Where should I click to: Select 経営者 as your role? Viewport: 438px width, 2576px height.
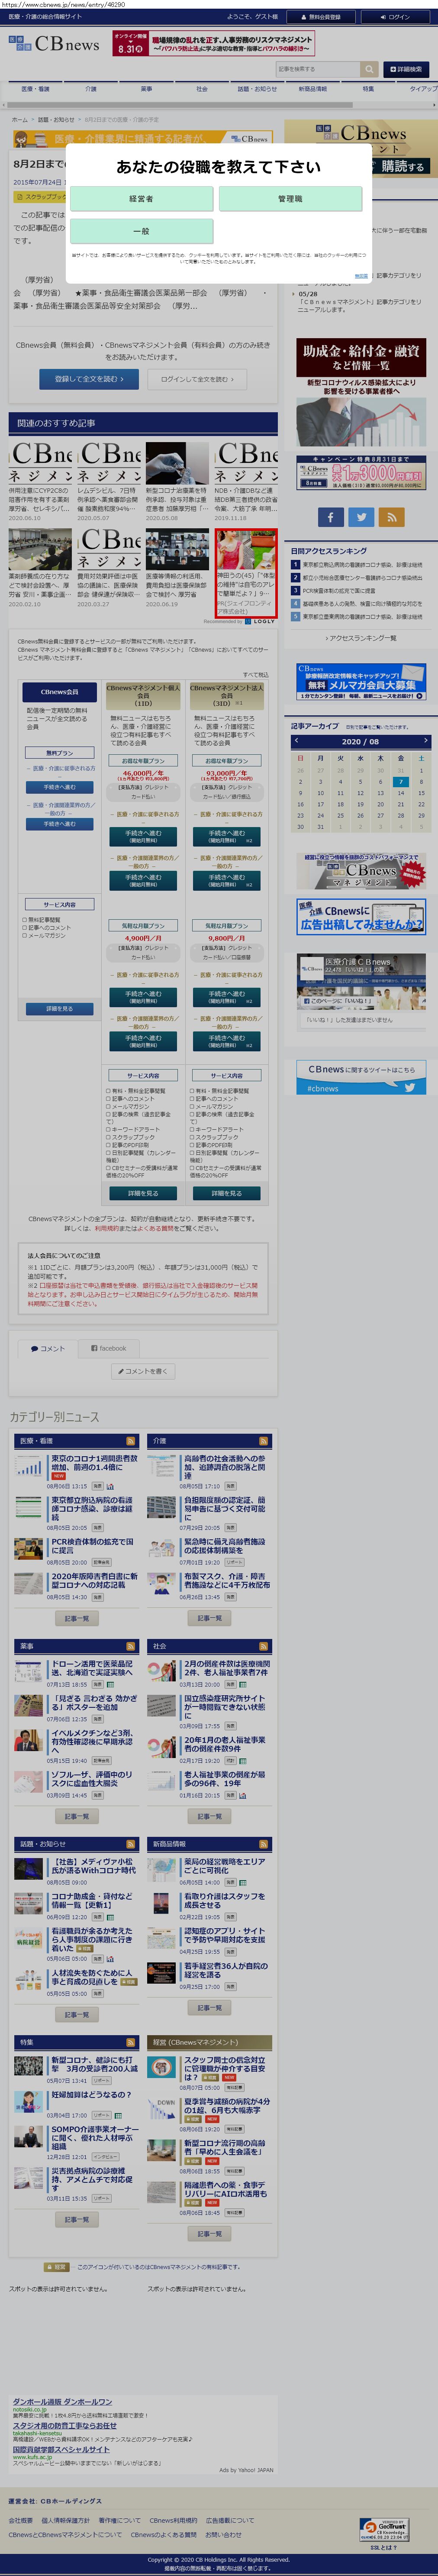click(141, 199)
